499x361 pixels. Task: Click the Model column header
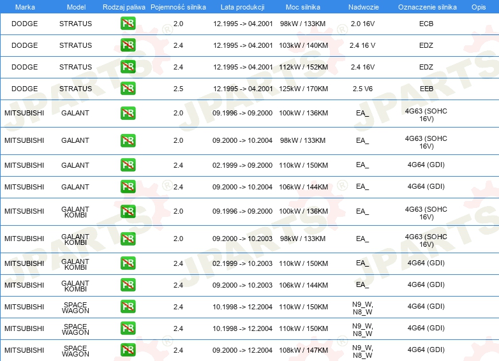point(75,6)
